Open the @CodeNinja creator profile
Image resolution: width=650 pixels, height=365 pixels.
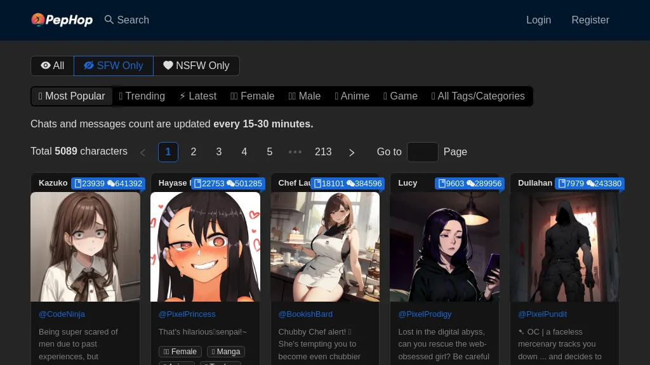62,314
